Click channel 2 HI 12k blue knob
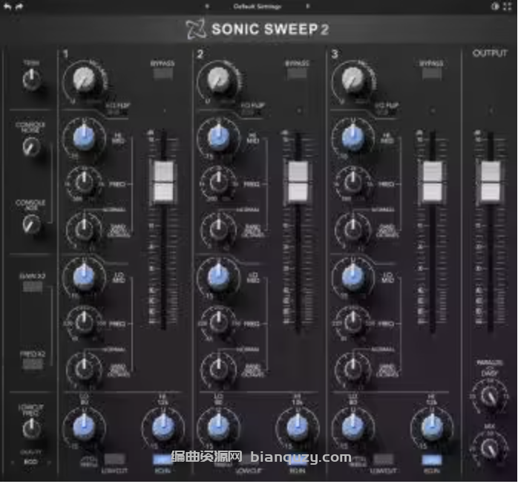Screen dimensions: 518x484 click(x=298, y=428)
